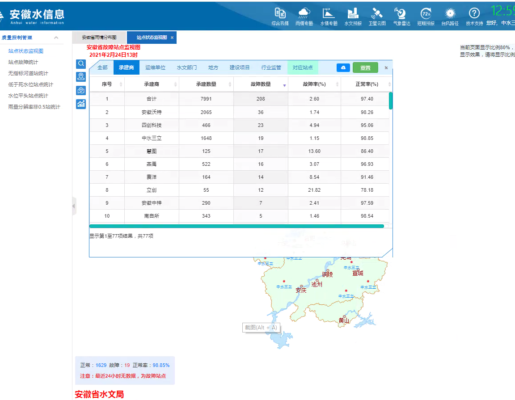
Task: Click the magnifier search icon beside table
Action: pyautogui.click(x=81, y=64)
